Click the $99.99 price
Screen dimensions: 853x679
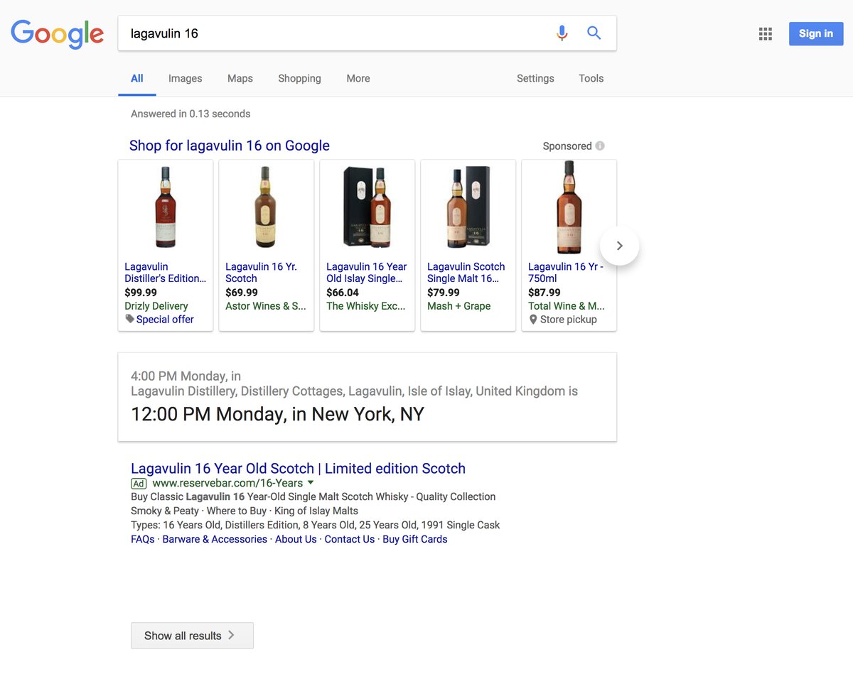pos(141,293)
